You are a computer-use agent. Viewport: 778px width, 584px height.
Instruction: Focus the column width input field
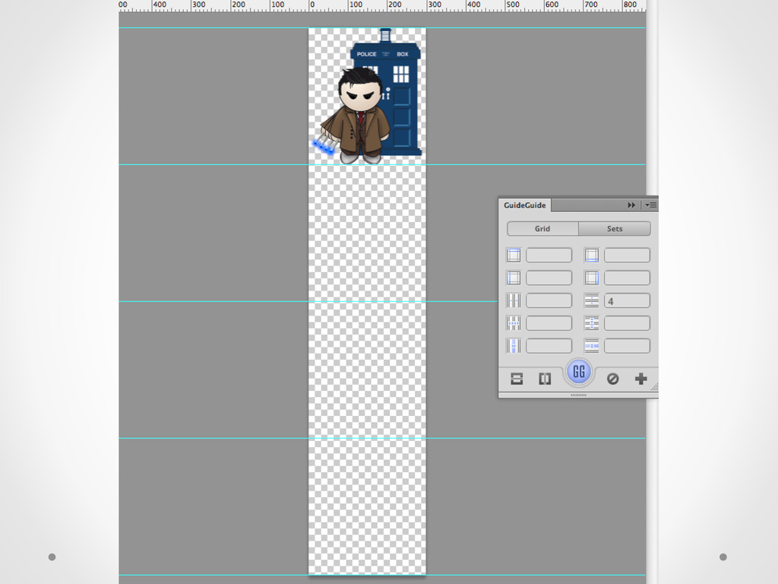pos(549,323)
